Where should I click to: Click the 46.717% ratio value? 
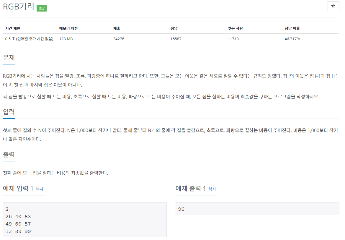292,39
